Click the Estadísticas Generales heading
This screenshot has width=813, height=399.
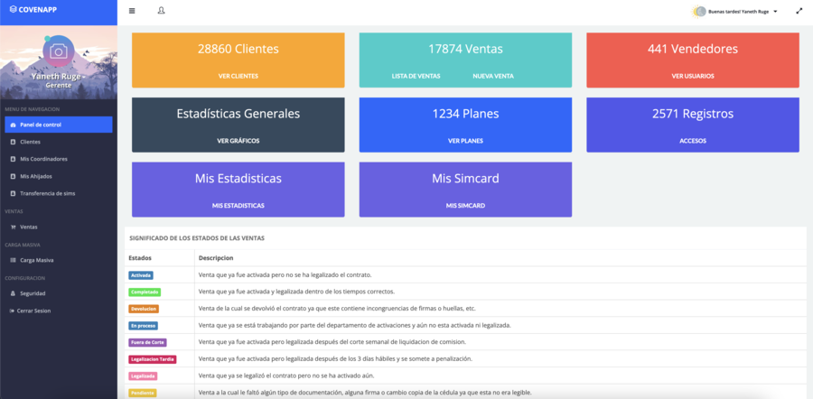238,114
